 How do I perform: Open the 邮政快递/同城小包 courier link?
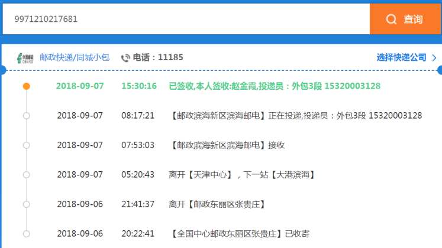pyautogui.click(x=75, y=58)
